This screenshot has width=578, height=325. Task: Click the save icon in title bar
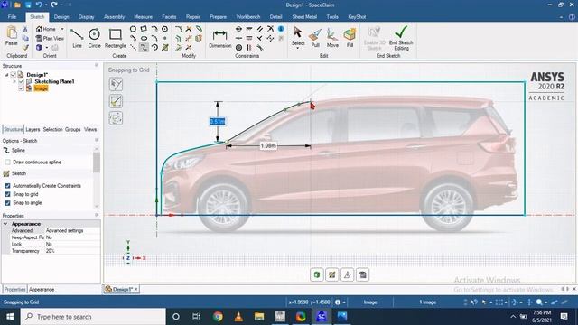click(x=28, y=5)
